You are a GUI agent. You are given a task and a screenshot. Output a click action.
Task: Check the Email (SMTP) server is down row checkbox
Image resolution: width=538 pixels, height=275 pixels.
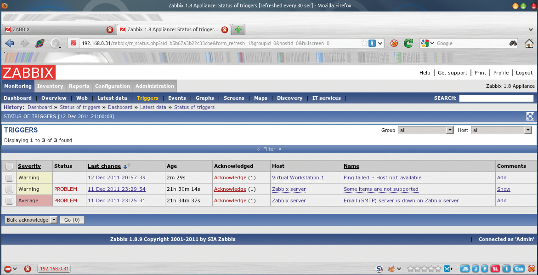click(x=10, y=201)
